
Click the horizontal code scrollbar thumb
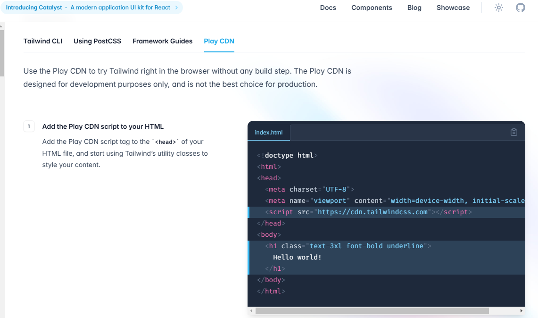point(372,311)
